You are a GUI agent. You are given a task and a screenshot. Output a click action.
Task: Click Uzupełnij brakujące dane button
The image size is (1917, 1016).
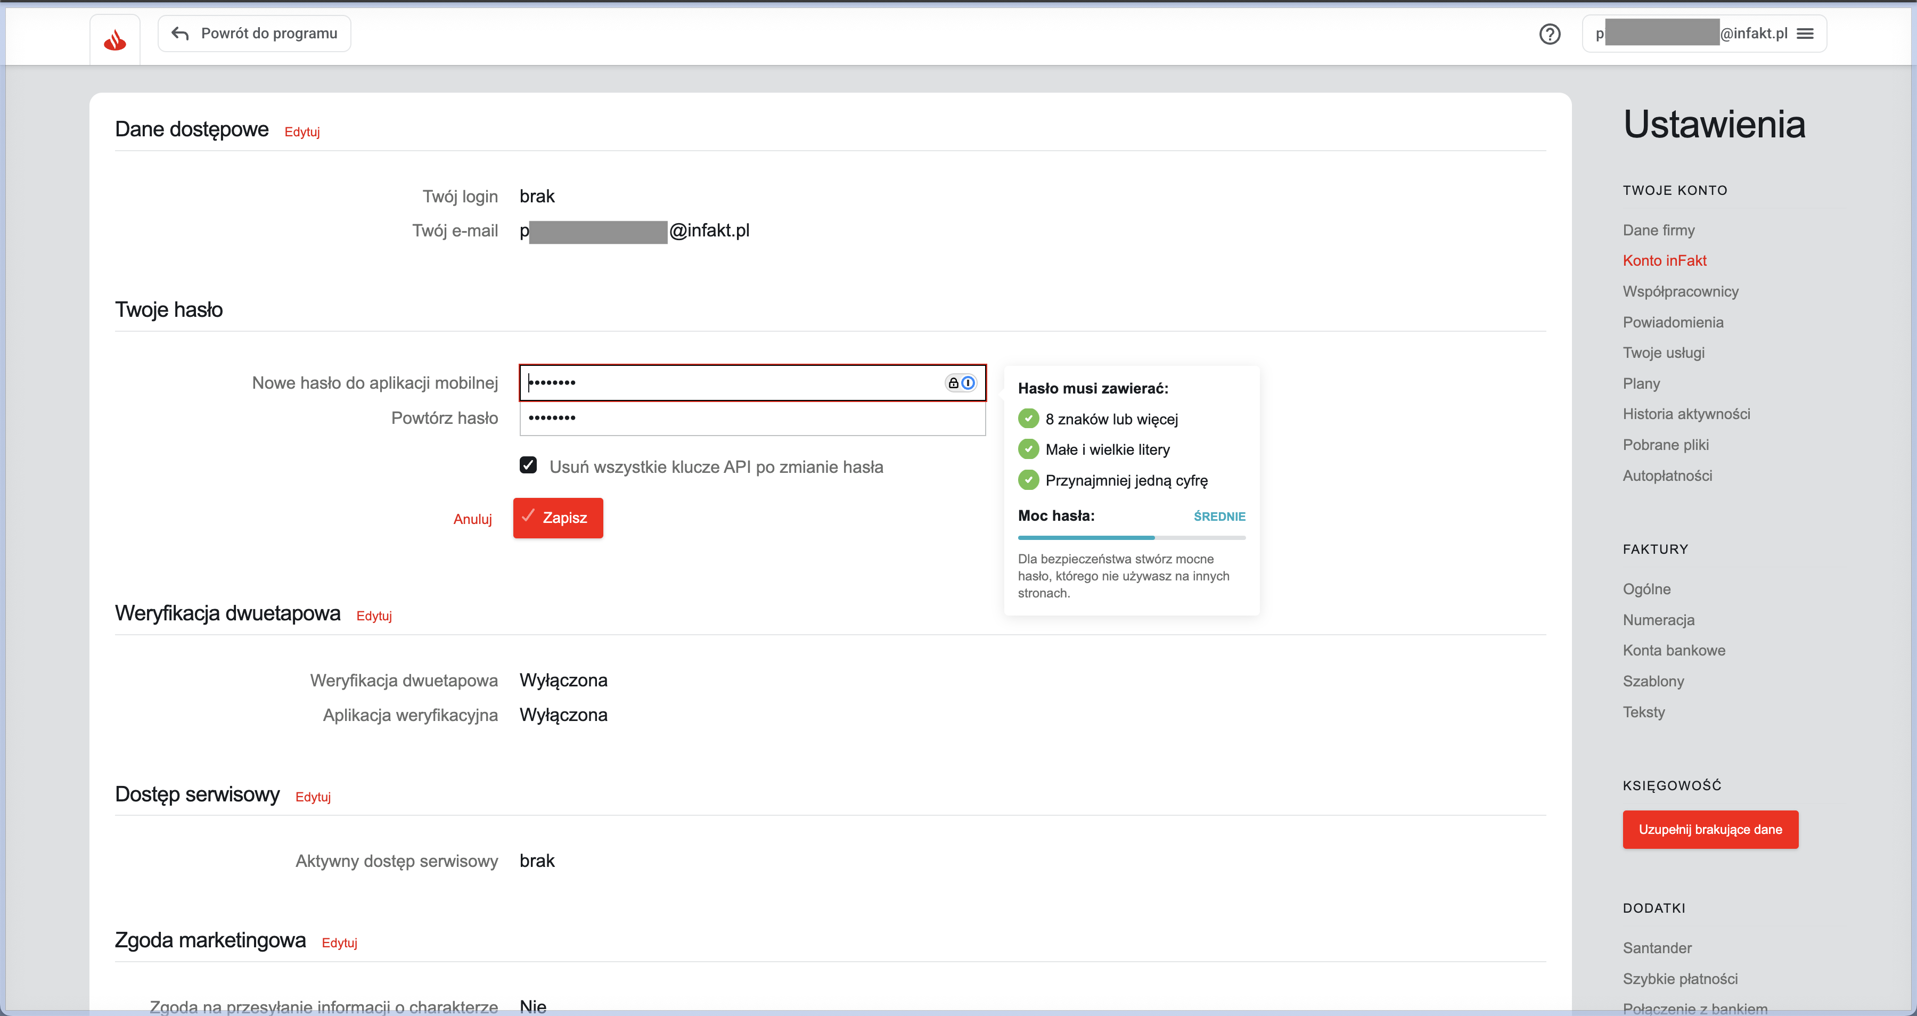click(1710, 829)
